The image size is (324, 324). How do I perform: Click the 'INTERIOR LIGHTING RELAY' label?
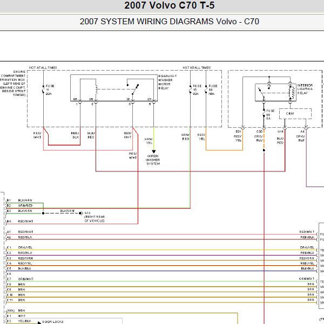click(305, 89)
